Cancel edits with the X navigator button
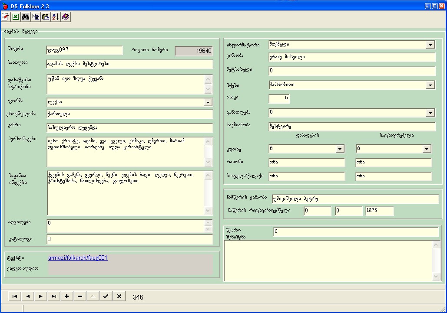Image resolution: width=447 pixels, height=313 pixels. coord(119,296)
